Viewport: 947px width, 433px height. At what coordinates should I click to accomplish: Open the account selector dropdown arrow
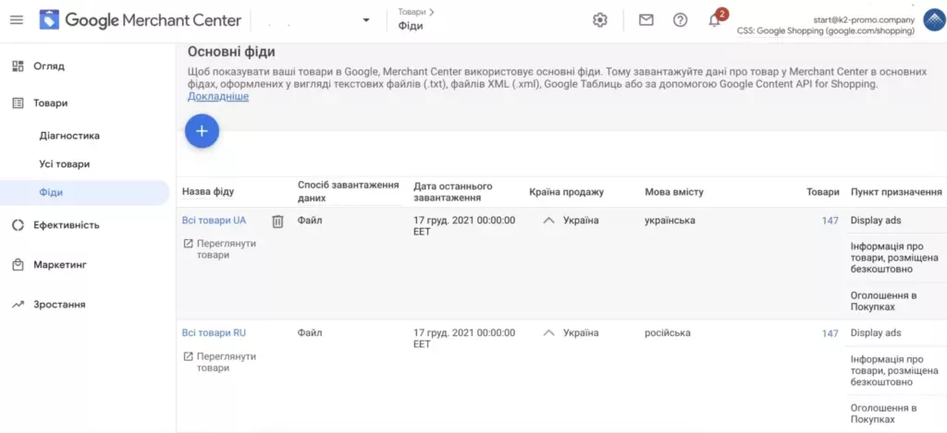tap(365, 20)
